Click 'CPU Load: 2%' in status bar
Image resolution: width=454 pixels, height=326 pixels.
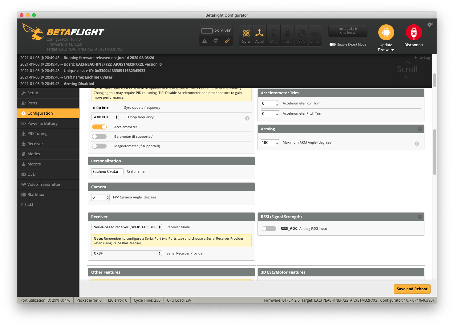tap(179, 300)
